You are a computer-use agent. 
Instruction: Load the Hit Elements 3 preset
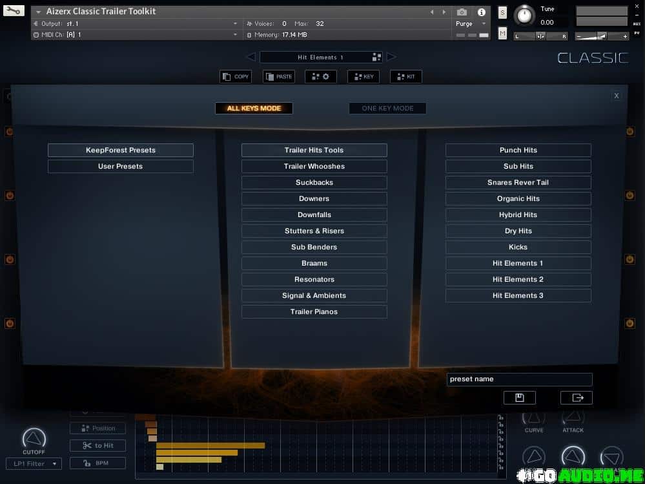(518, 295)
